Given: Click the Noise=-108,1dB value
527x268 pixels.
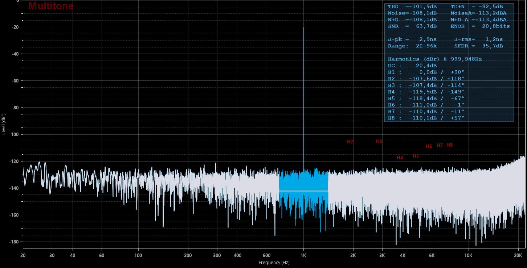Looking at the screenshot, I should pos(412,13).
